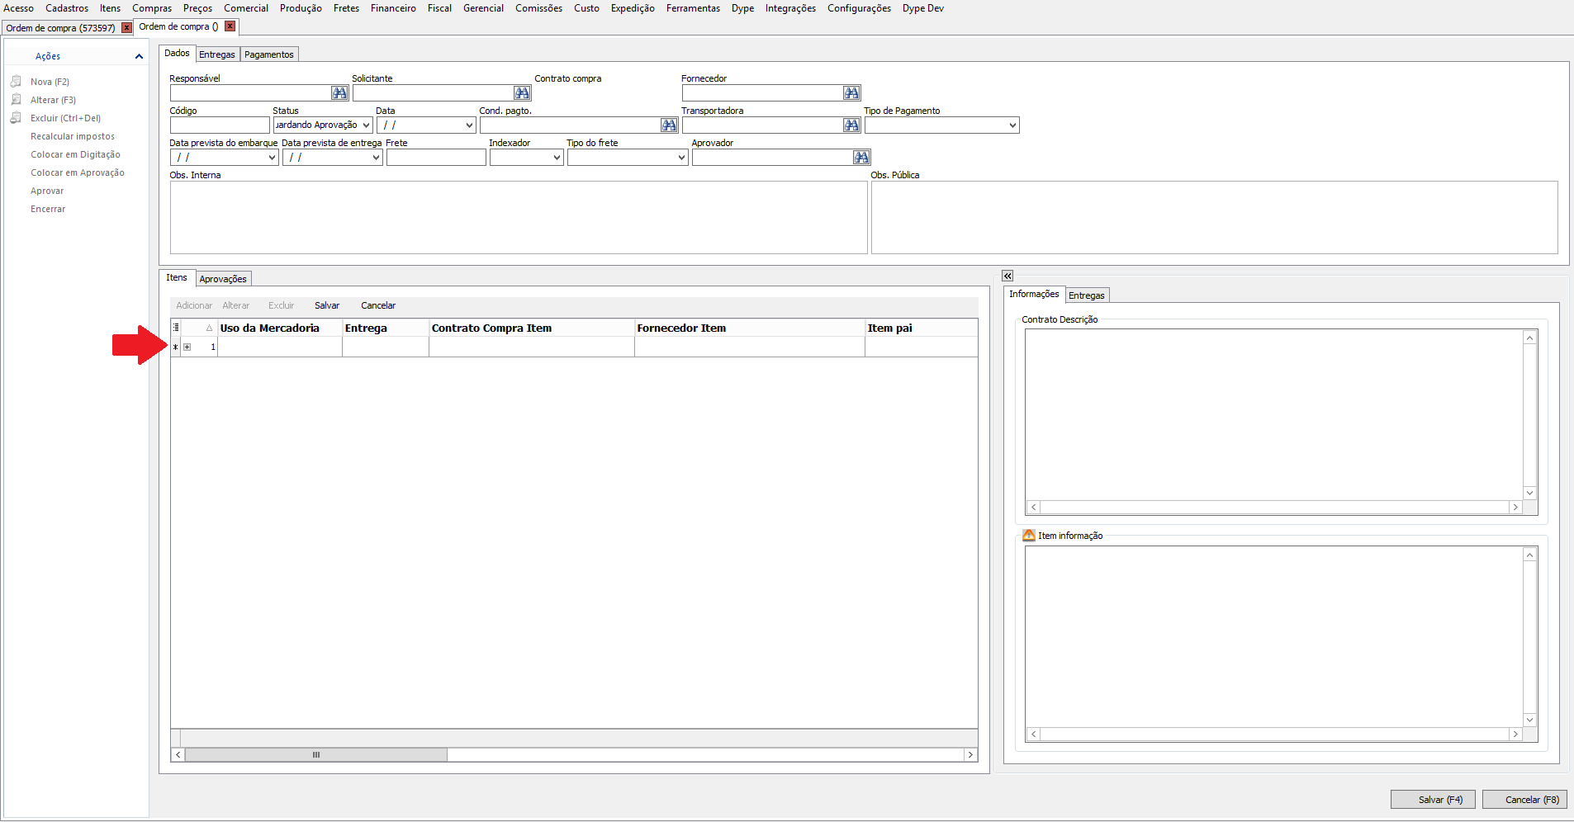1574x822 pixels.
Task: Click the Aprovar action
Action: coord(47,191)
